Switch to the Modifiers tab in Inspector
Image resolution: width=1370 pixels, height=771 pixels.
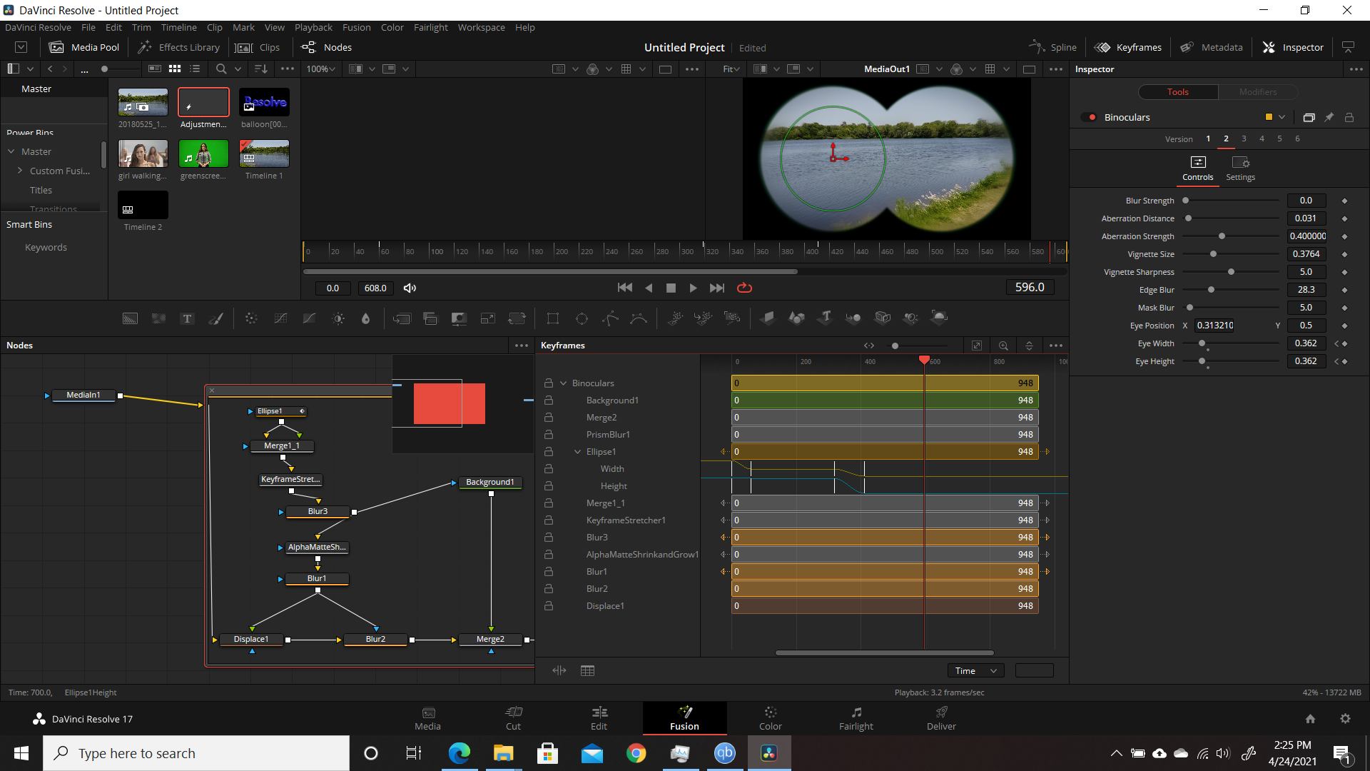coord(1257,92)
